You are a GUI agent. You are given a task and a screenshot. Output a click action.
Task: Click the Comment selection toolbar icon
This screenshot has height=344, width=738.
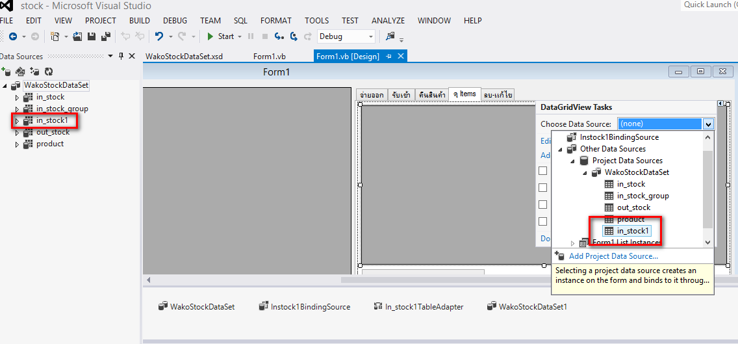point(125,36)
